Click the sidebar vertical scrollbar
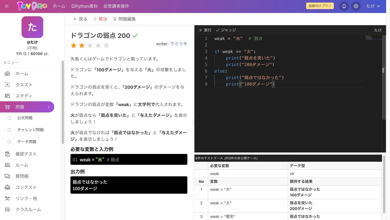This screenshot has height=220, width=390. pyautogui.click(x=63, y=102)
